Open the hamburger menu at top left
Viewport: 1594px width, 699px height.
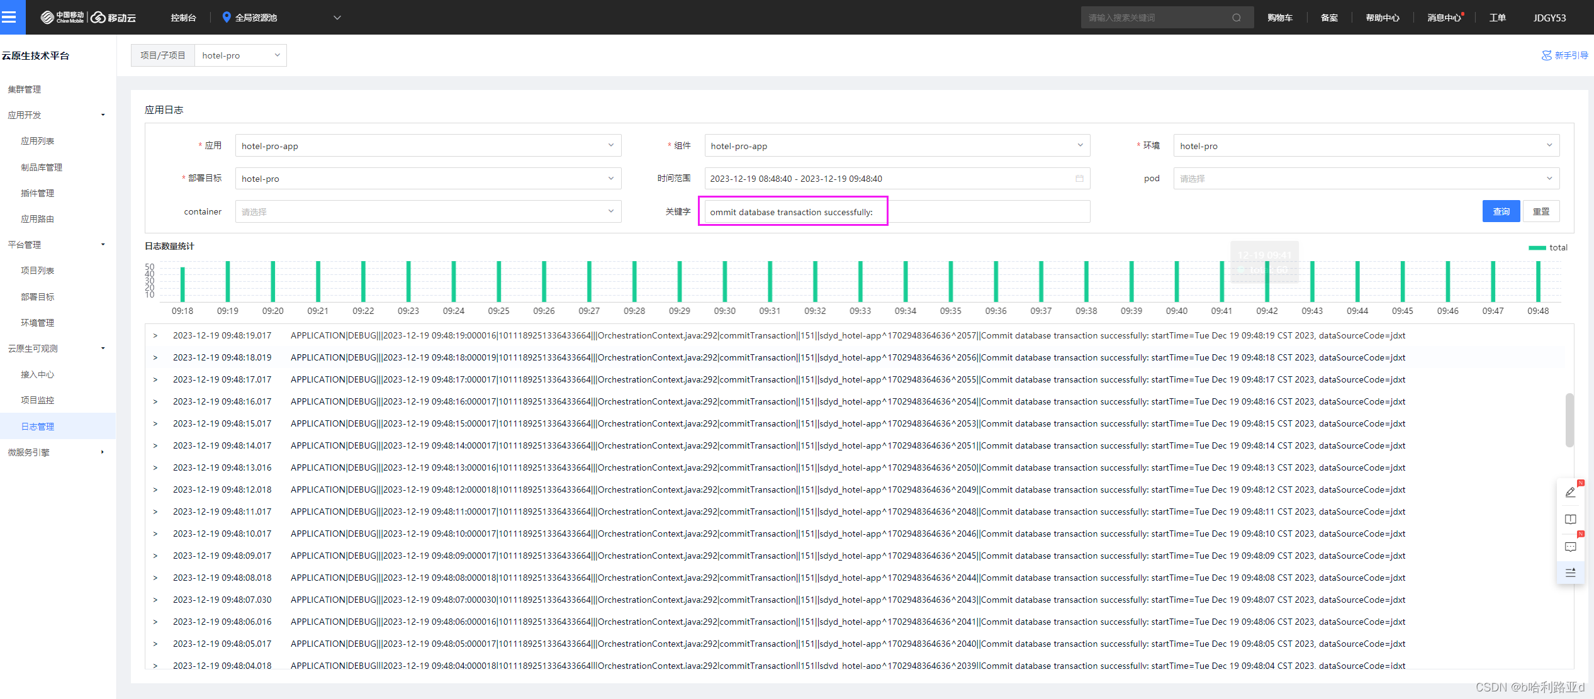(9, 17)
